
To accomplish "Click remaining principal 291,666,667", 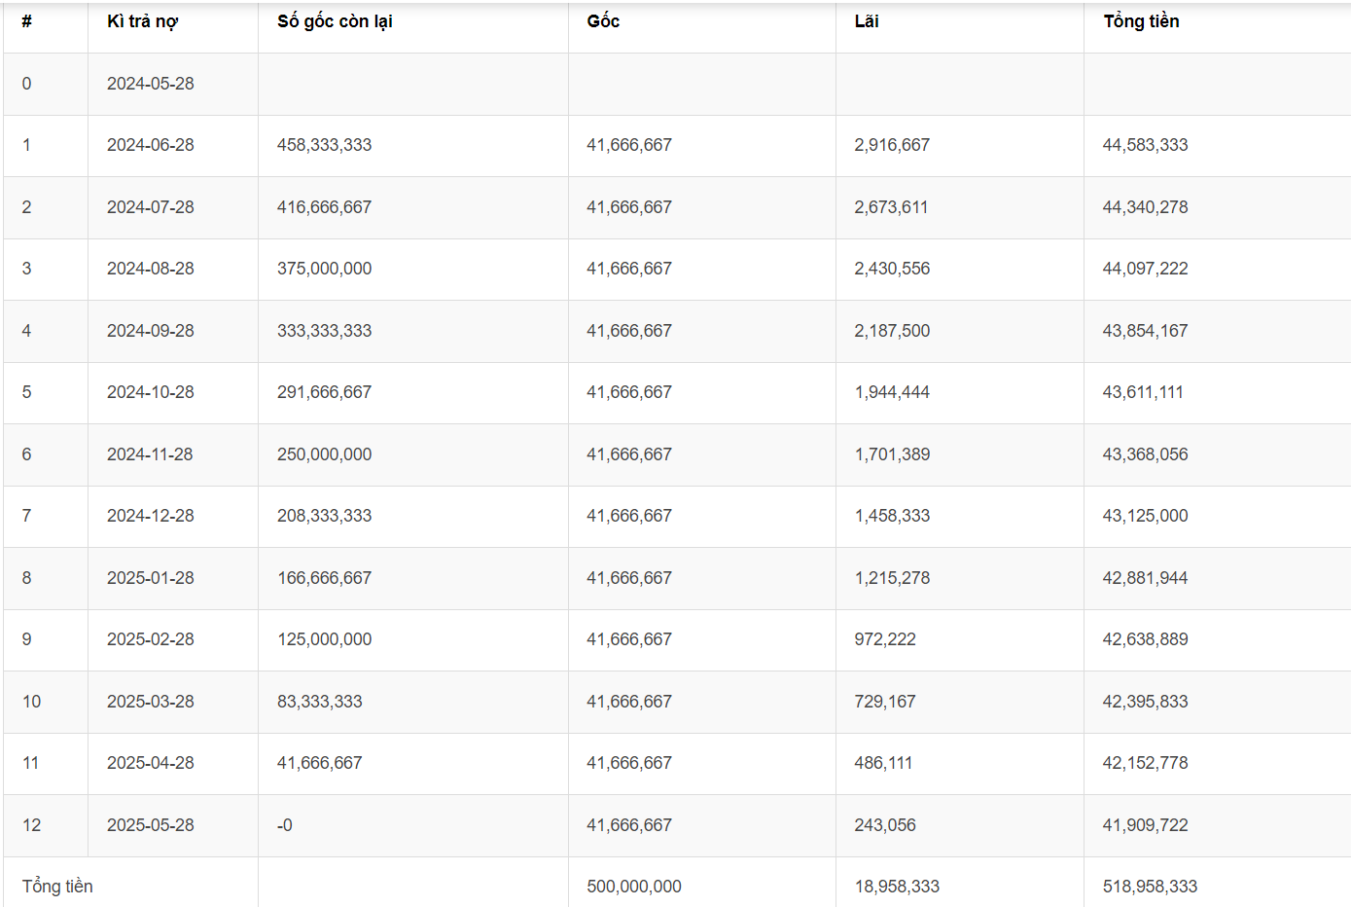I will [x=325, y=392].
